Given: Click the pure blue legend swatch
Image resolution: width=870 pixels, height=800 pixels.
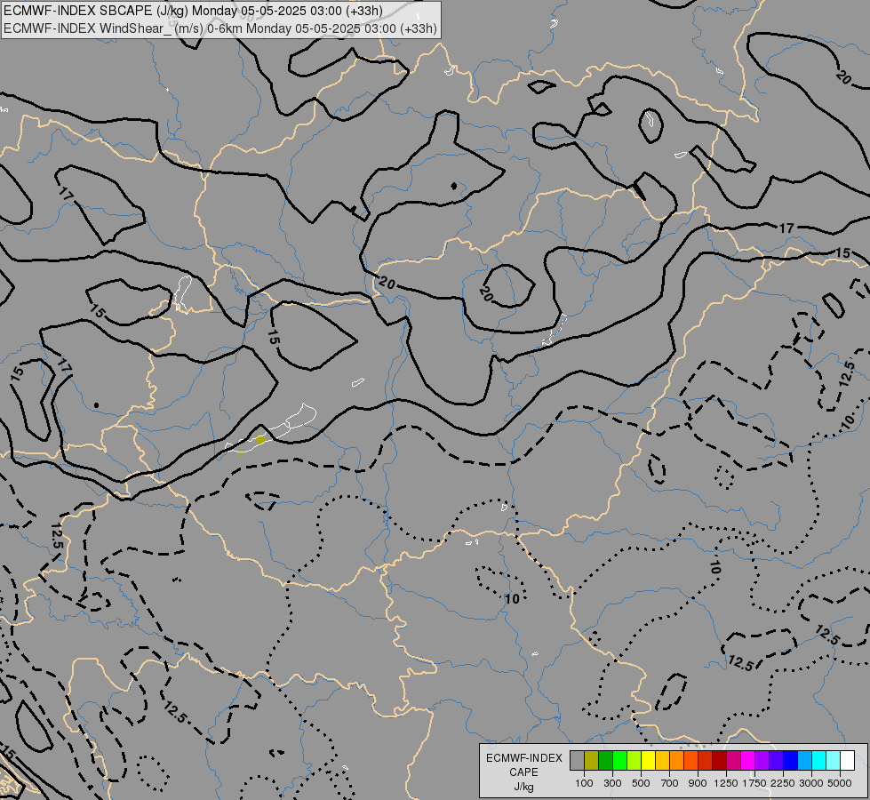Looking at the screenshot, I should pyautogui.click(x=790, y=761).
